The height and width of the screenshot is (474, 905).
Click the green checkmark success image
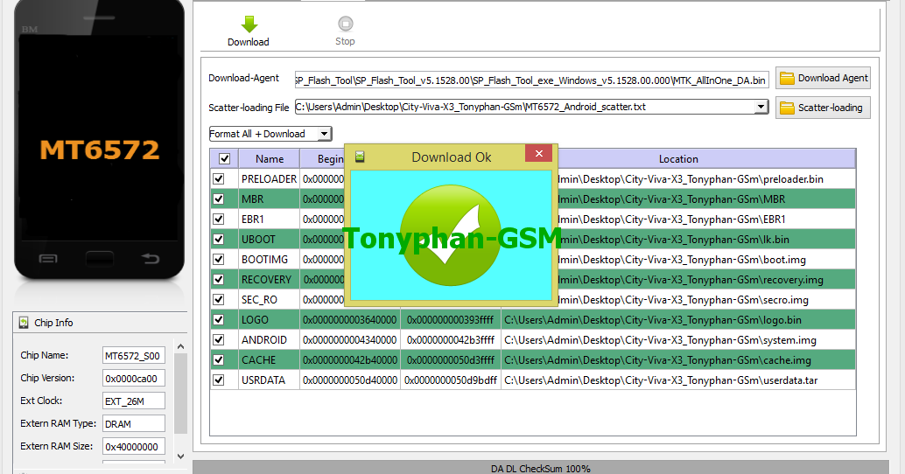coord(451,235)
